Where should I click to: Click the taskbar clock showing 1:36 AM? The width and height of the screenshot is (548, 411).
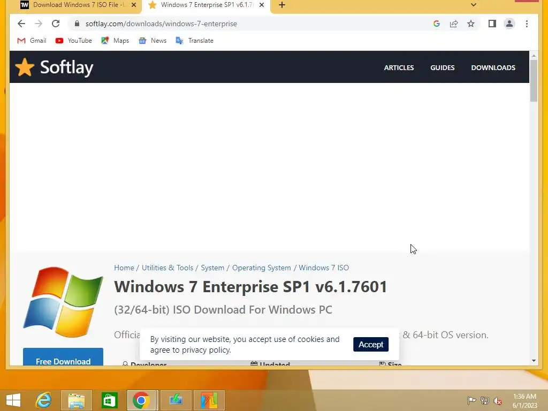(x=524, y=401)
